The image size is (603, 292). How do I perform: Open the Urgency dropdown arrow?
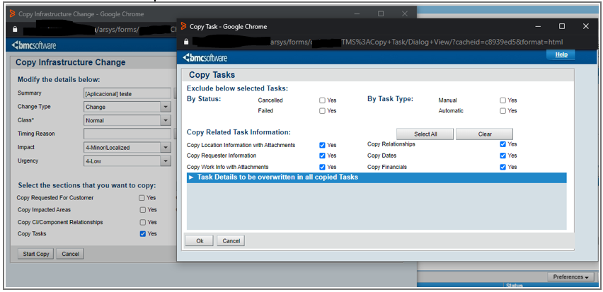click(x=166, y=161)
